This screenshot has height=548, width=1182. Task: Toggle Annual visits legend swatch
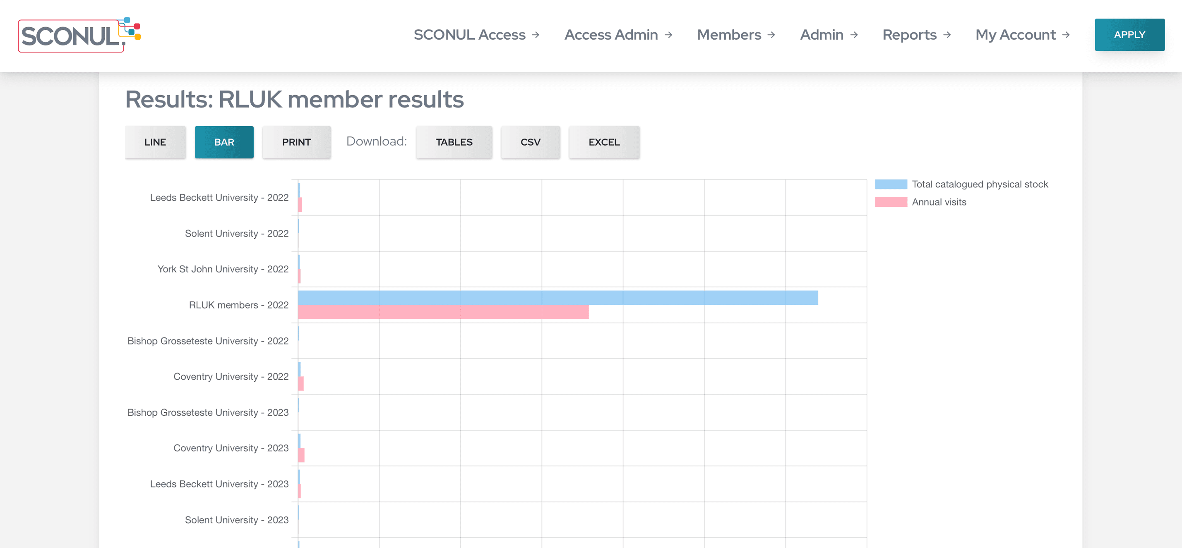pos(891,202)
